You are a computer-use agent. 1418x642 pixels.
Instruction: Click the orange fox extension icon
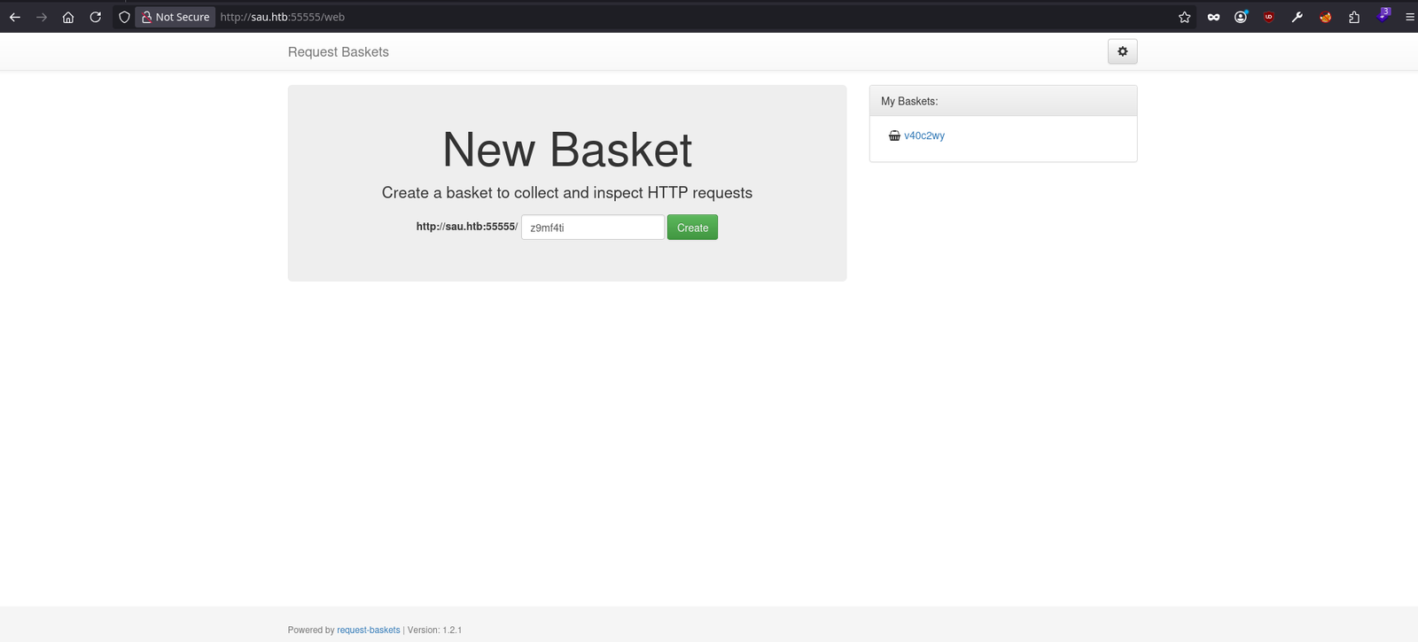[1326, 17]
